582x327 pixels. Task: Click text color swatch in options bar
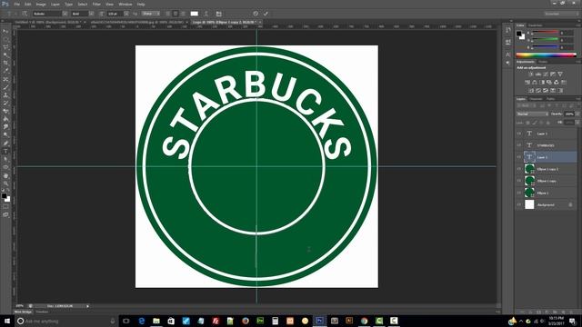(x=194, y=14)
